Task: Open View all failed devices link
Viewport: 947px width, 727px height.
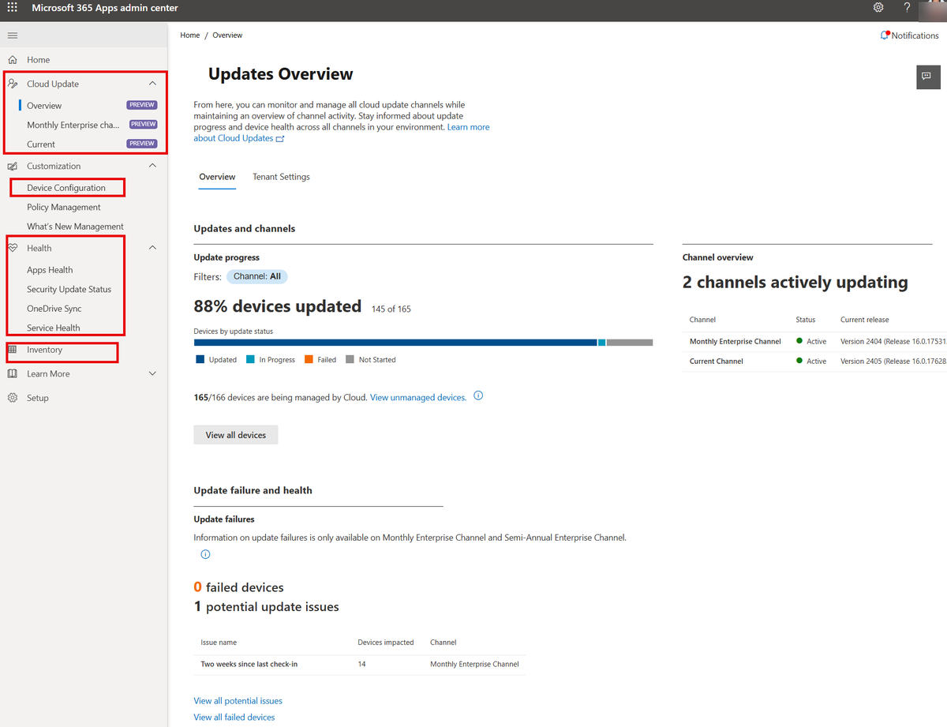Action: click(234, 718)
